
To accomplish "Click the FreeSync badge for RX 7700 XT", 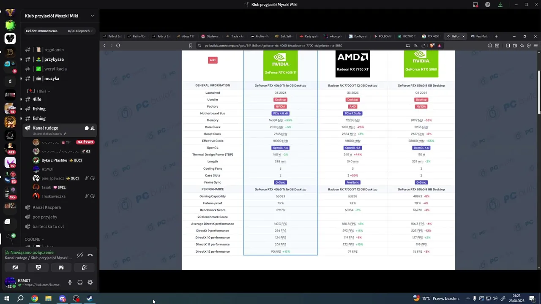I will [352, 182].
